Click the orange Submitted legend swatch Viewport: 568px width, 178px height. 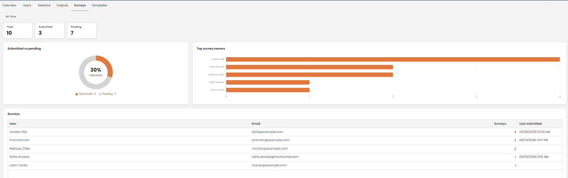76,94
